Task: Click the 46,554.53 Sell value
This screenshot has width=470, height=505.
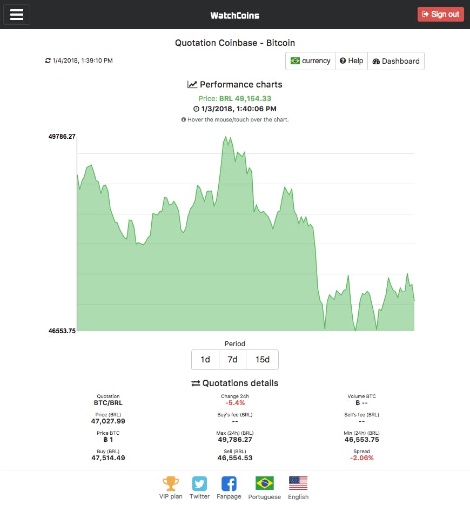Action: [x=235, y=458]
